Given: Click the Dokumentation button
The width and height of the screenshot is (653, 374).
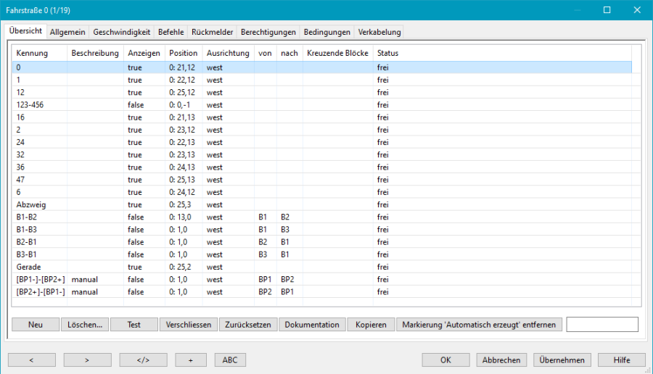Looking at the screenshot, I should 311,325.
